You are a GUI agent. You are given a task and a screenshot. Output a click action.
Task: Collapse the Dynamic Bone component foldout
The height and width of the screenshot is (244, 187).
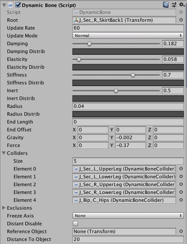click(x=4, y=5)
